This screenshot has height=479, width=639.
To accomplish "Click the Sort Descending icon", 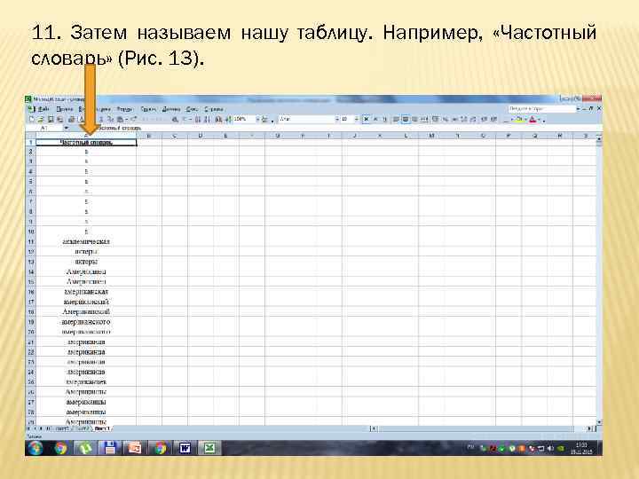I will (x=209, y=119).
